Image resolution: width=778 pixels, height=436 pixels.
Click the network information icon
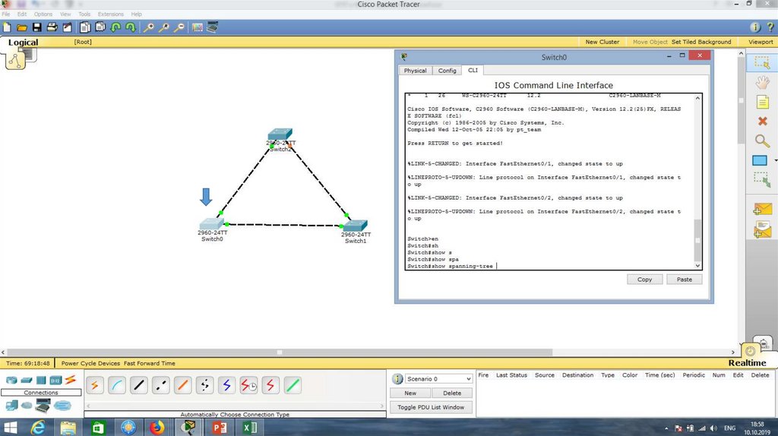(x=755, y=27)
